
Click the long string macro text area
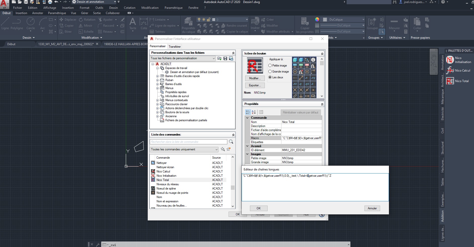(x=315, y=187)
